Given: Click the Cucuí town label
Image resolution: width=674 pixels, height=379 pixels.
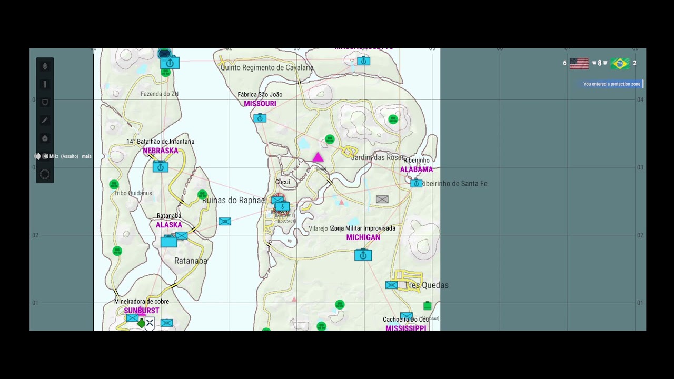Looking at the screenshot, I should click(x=283, y=182).
